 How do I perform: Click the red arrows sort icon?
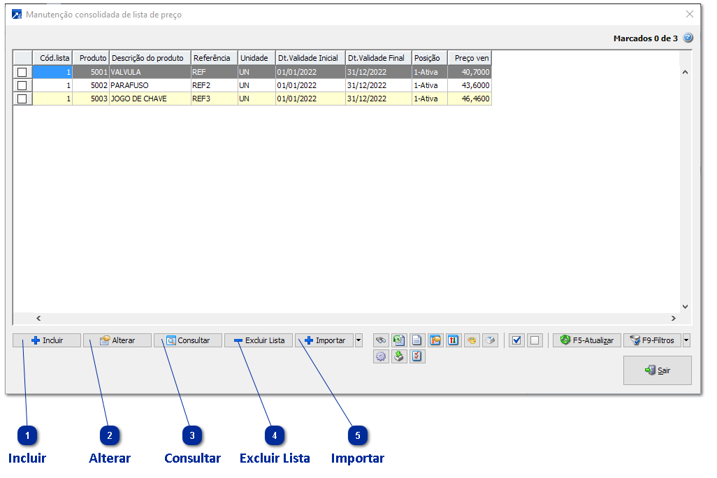454,340
